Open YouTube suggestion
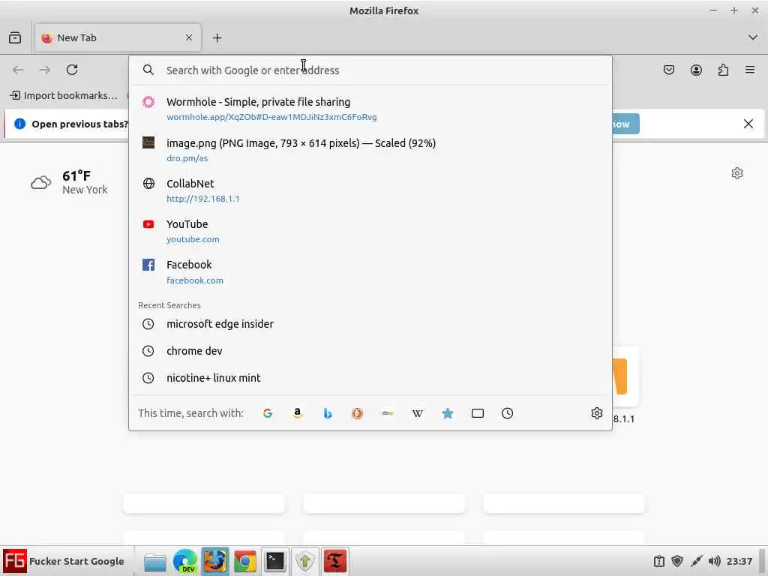This screenshot has height=576, width=768. pos(370,231)
